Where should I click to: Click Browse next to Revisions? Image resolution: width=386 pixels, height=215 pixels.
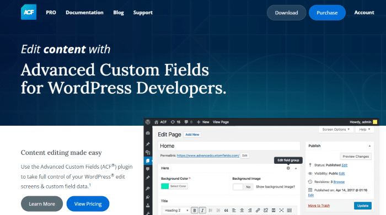pyautogui.click(x=339, y=182)
